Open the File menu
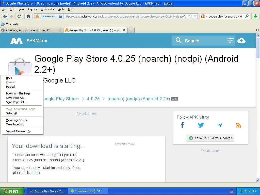The image size is (260, 195). click(x=4, y=9)
